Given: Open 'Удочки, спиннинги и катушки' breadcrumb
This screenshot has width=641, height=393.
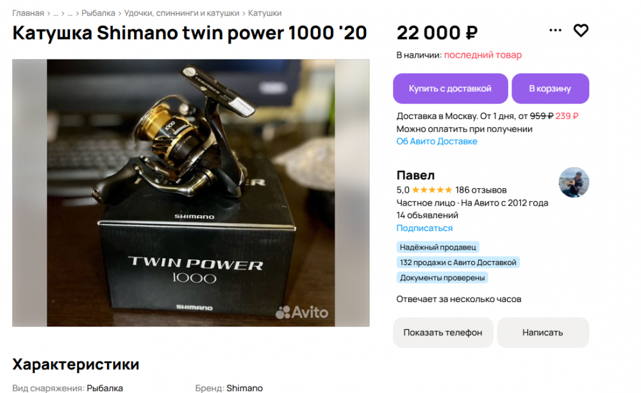Looking at the screenshot, I should [x=181, y=13].
